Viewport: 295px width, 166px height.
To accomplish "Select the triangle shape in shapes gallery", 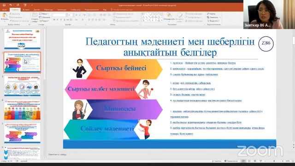I will point(143,18).
